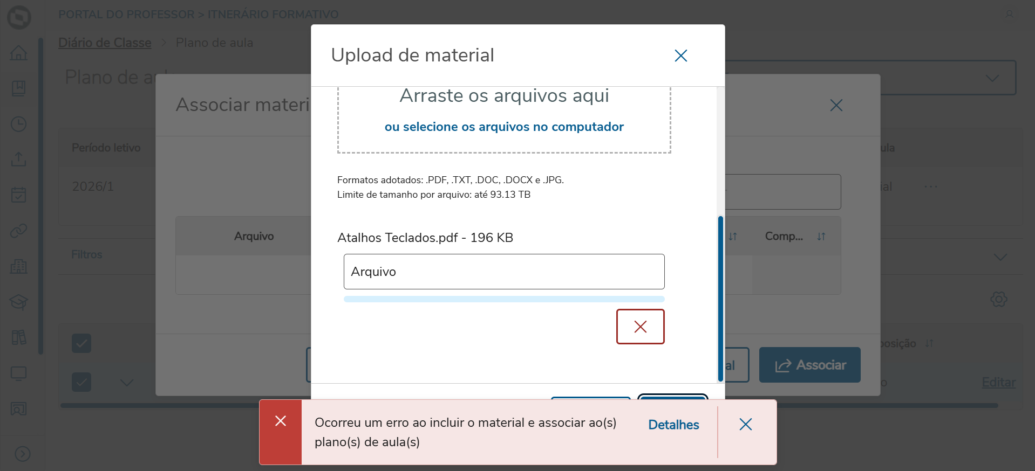Open the graduation cap icon in sidebar

pos(19,302)
